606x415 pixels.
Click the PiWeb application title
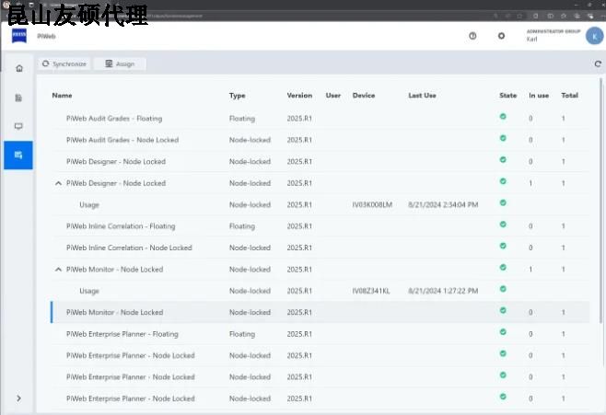(x=46, y=36)
